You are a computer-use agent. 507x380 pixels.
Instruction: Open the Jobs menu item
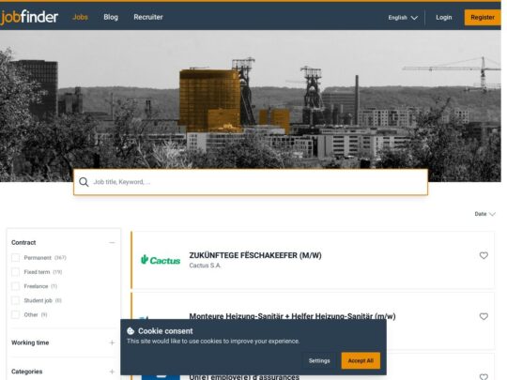tap(80, 17)
